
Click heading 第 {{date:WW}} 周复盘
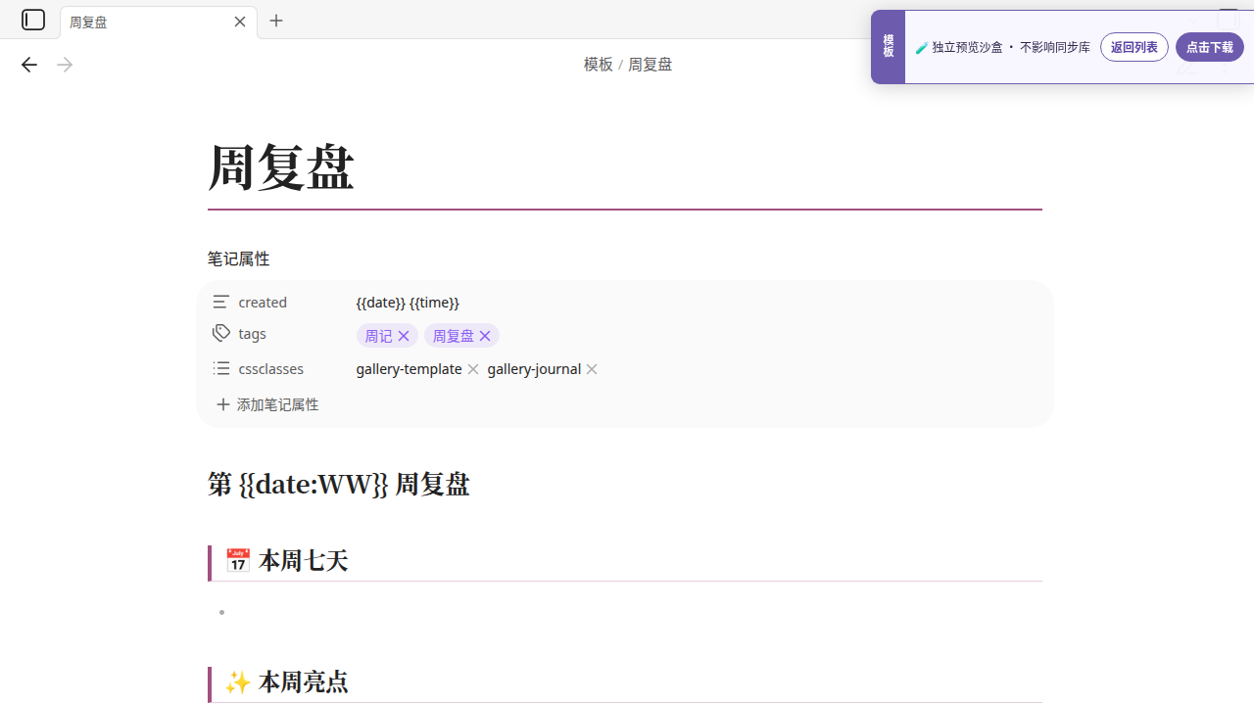coord(339,484)
